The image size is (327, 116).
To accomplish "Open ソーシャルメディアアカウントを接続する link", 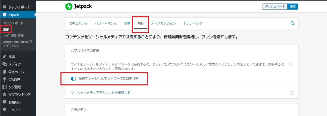I will (x=101, y=93).
